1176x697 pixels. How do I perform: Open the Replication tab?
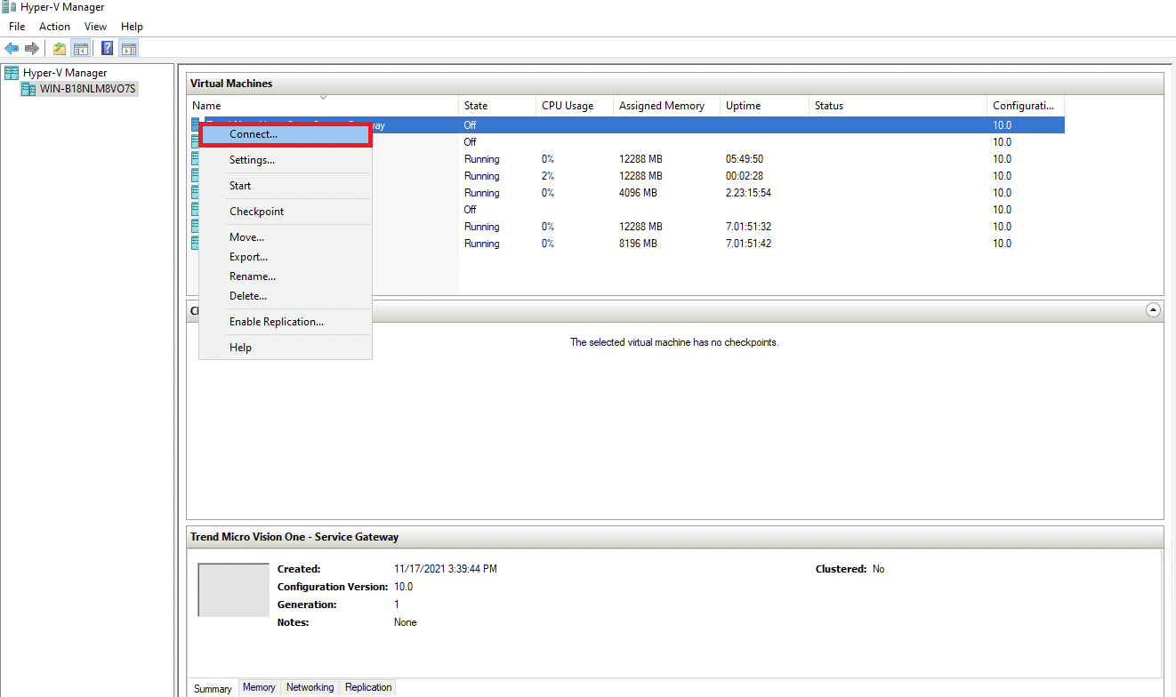pos(368,687)
